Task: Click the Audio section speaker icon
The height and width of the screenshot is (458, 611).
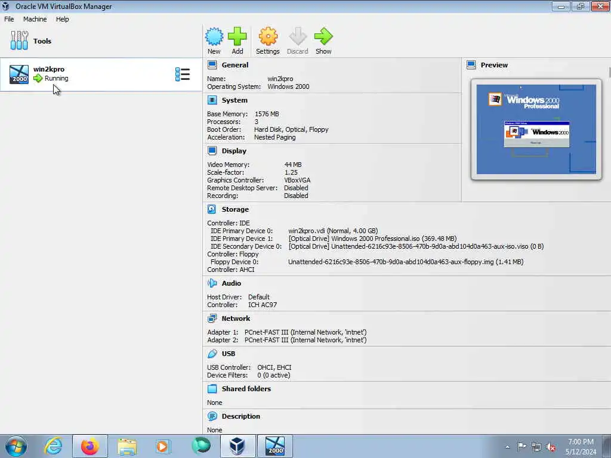Action: coord(212,283)
